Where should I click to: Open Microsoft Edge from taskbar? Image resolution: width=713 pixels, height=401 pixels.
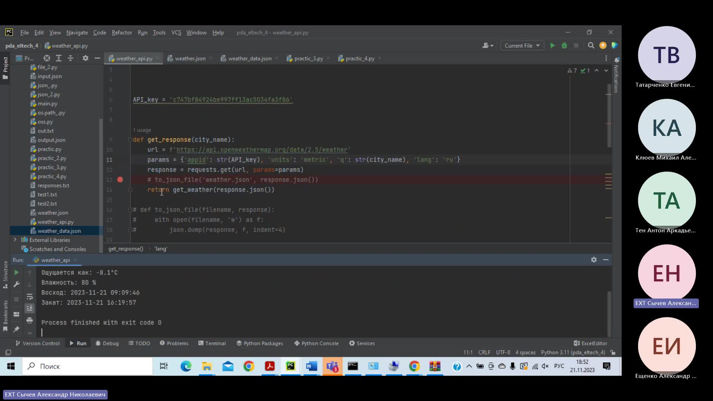coord(186,366)
